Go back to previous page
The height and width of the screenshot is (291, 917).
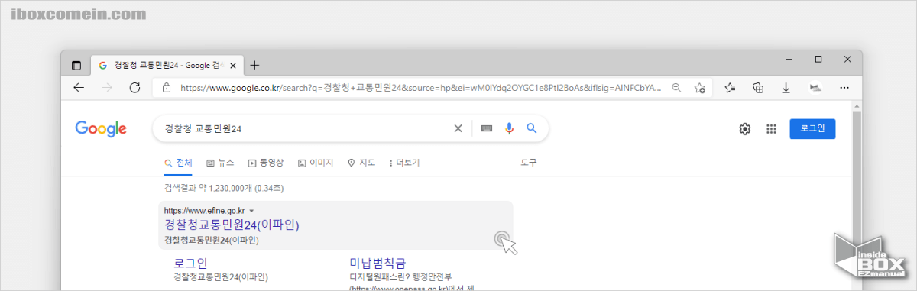coord(79,88)
